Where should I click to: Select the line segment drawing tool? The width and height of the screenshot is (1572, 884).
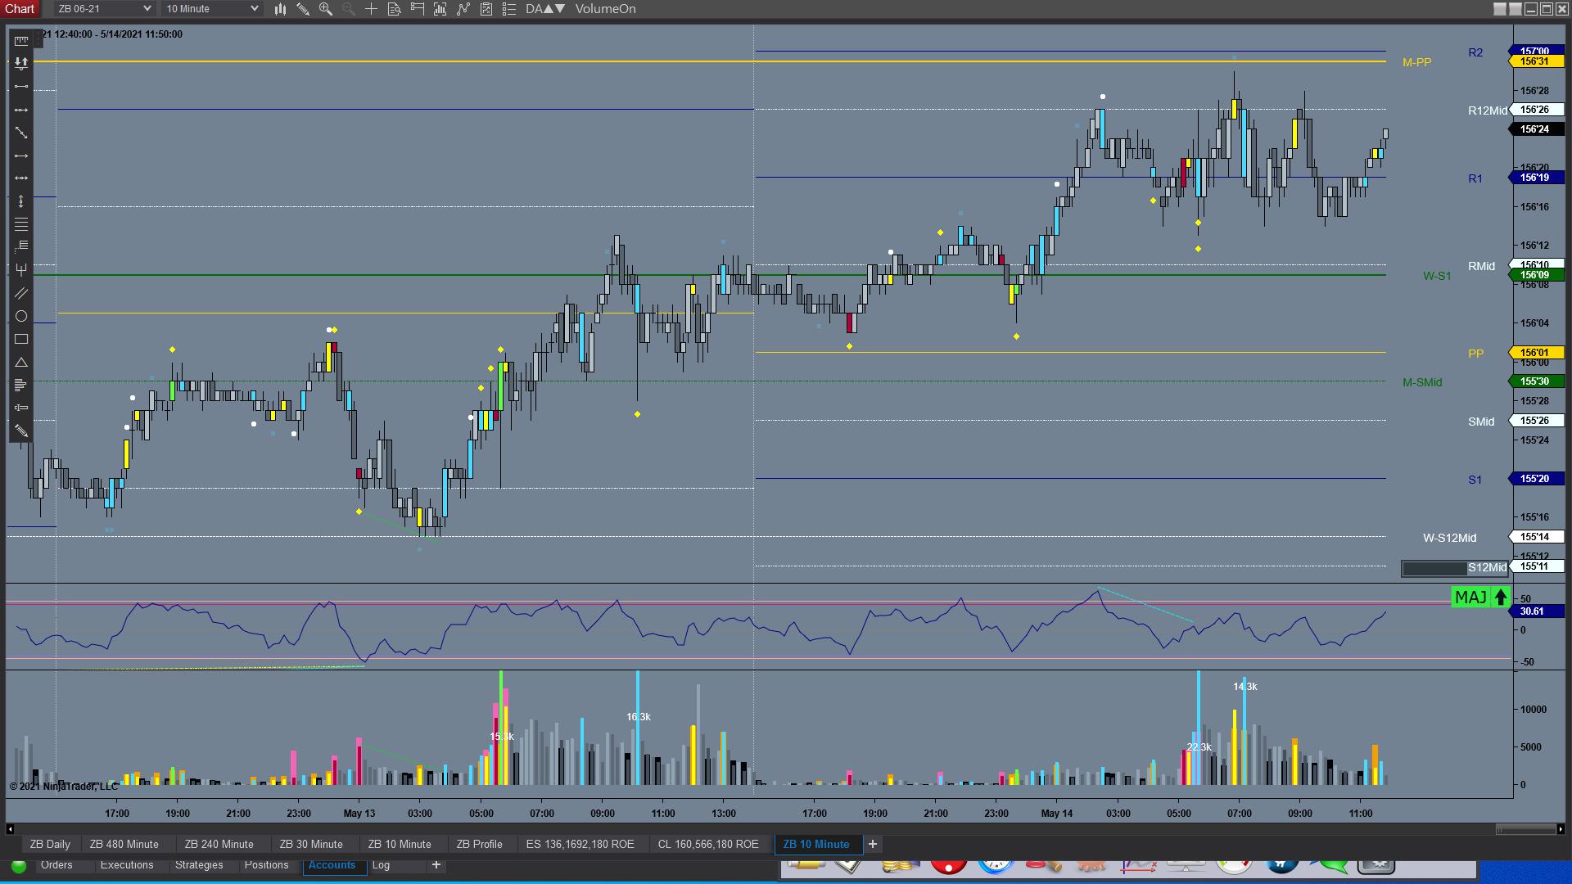coord(21,86)
